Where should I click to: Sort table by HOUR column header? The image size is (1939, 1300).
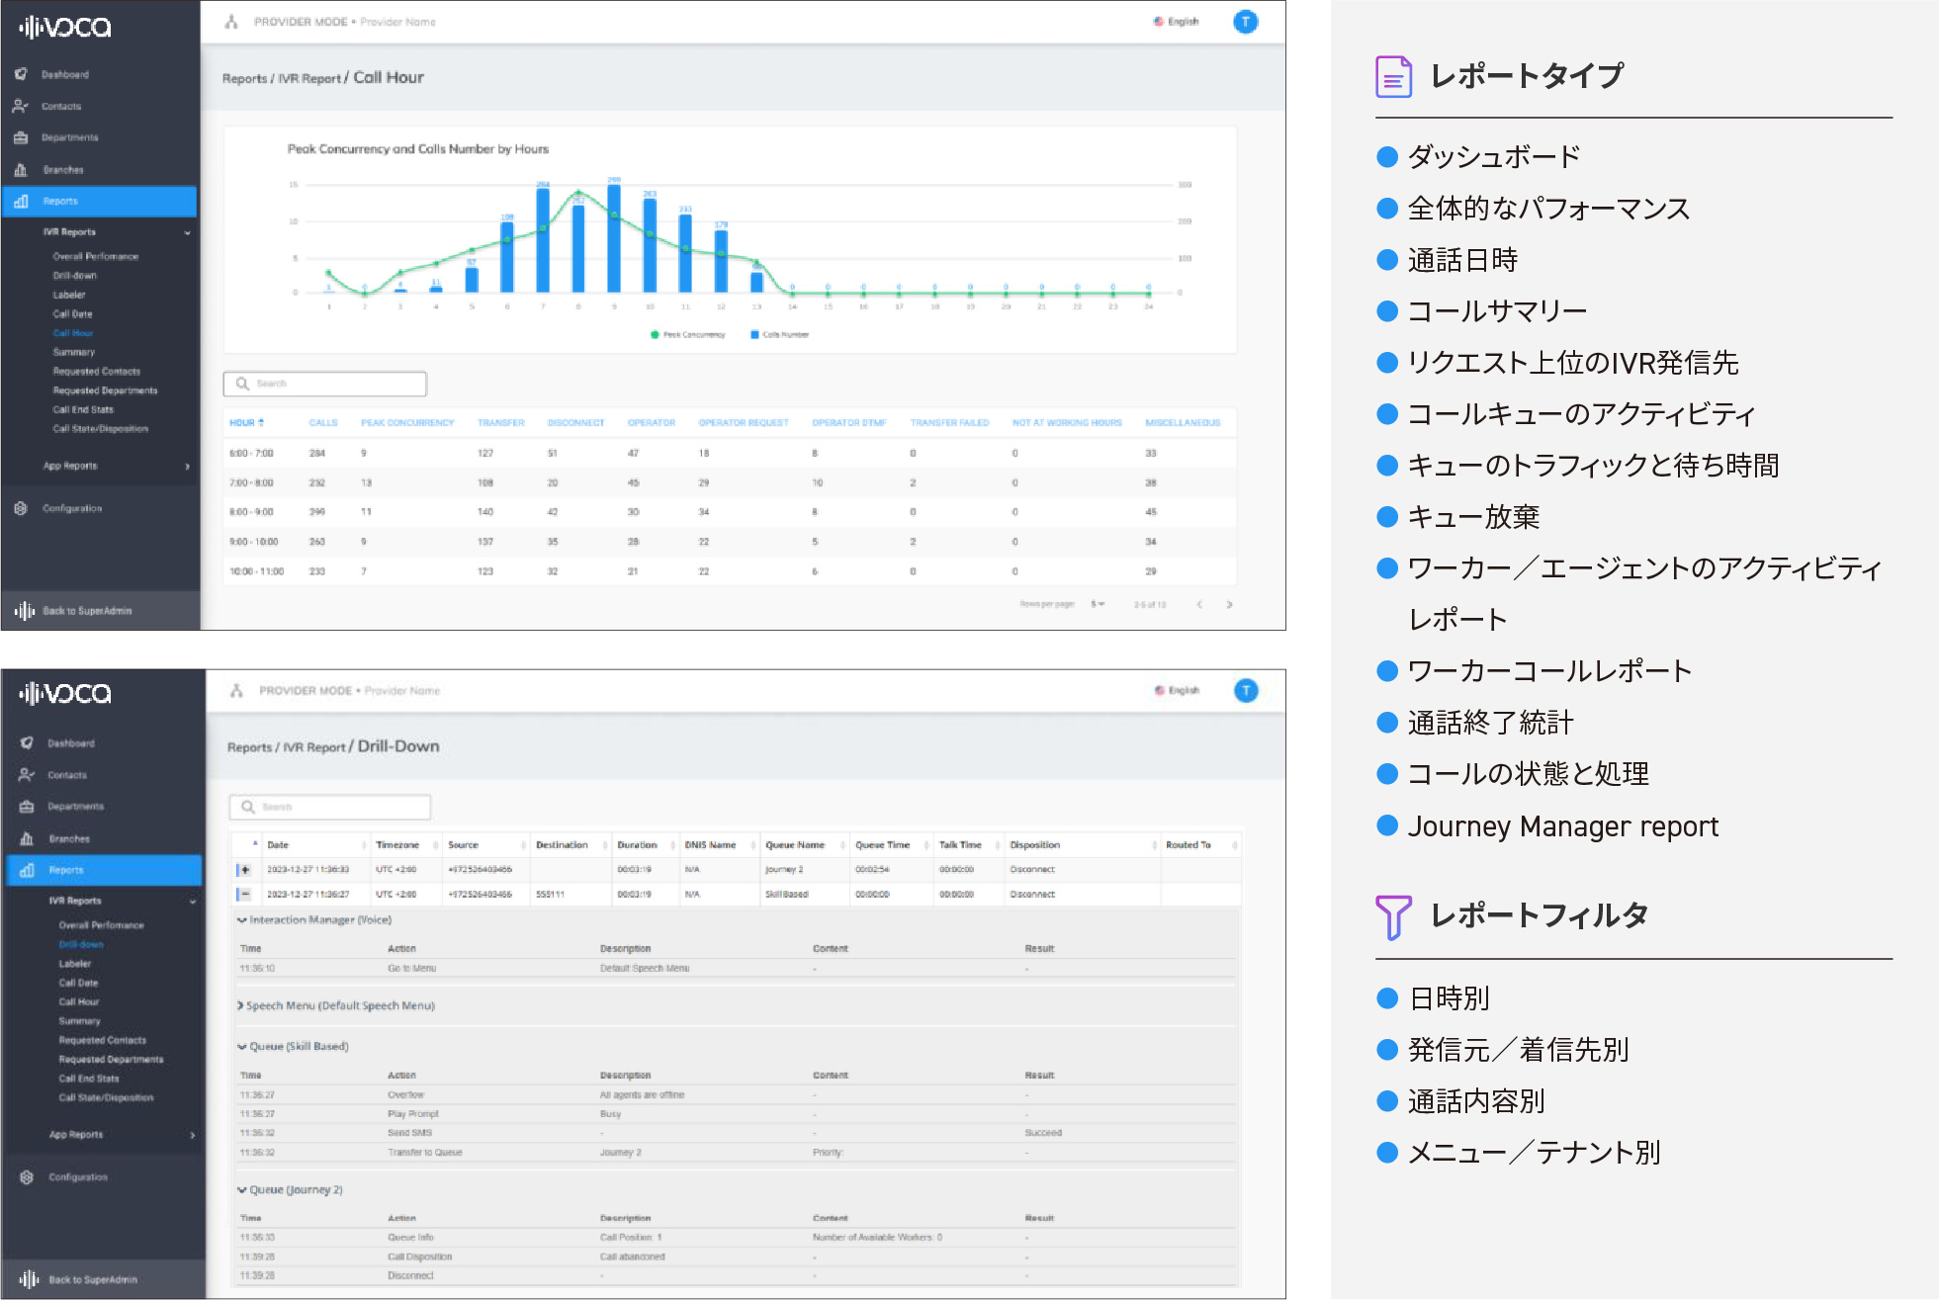tap(246, 423)
